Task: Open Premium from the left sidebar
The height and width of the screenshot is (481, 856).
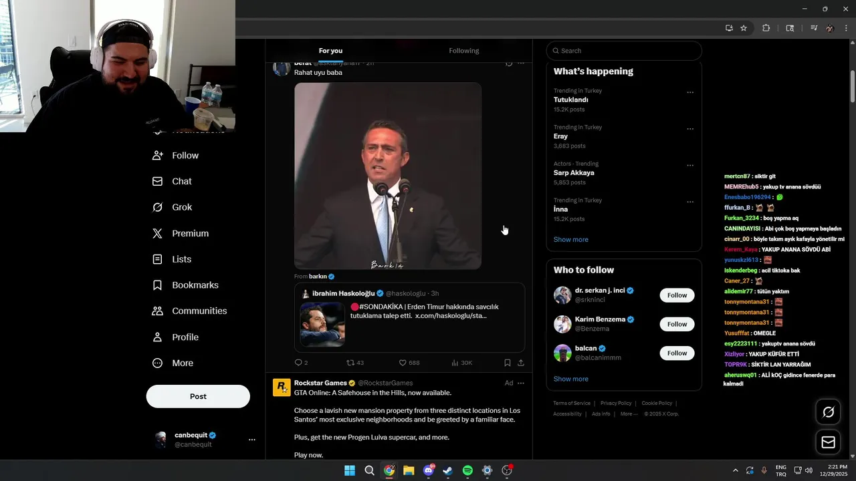Action: click(181, 233)
